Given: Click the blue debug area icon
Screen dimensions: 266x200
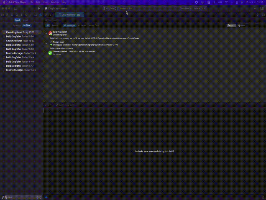Looking at the screenshot, I should 46,197.
